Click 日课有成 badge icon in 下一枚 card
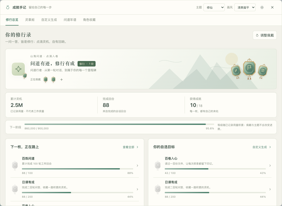282x206 pixels. click(15, 189)
